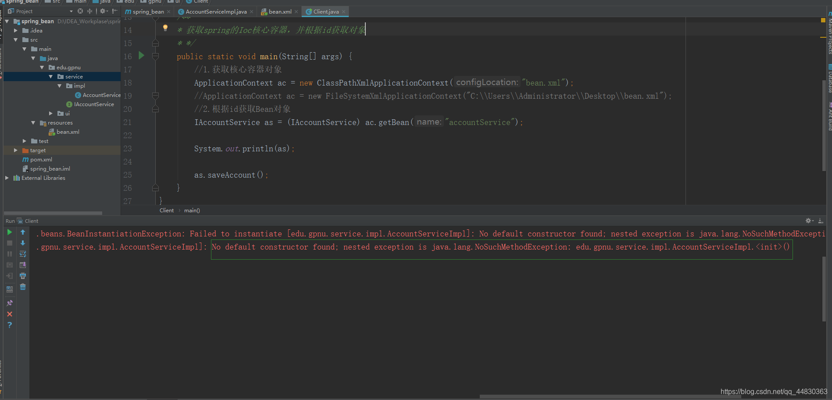Click main() in the editor breadcrumb
This screenshot has width=832, height=400.
coord(192,211)
